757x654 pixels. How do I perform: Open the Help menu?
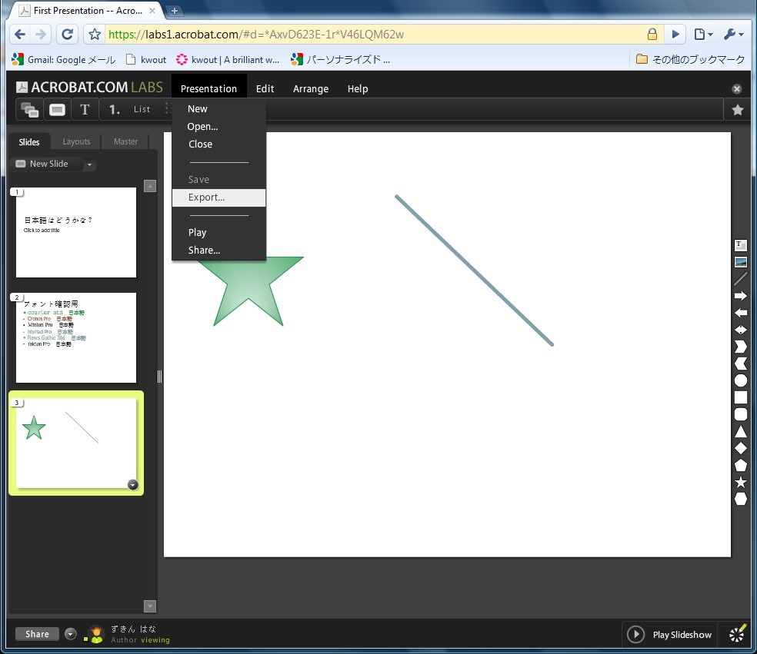coord(357,88)
